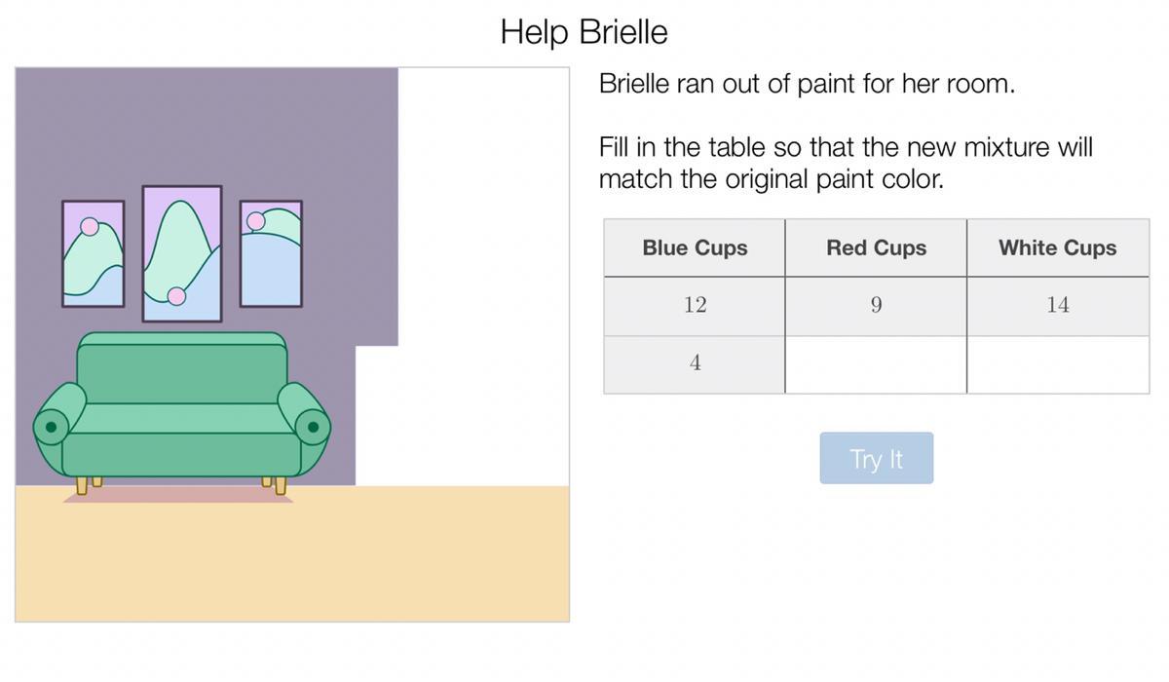Click the Blue Cups column header

click(695, 247)
